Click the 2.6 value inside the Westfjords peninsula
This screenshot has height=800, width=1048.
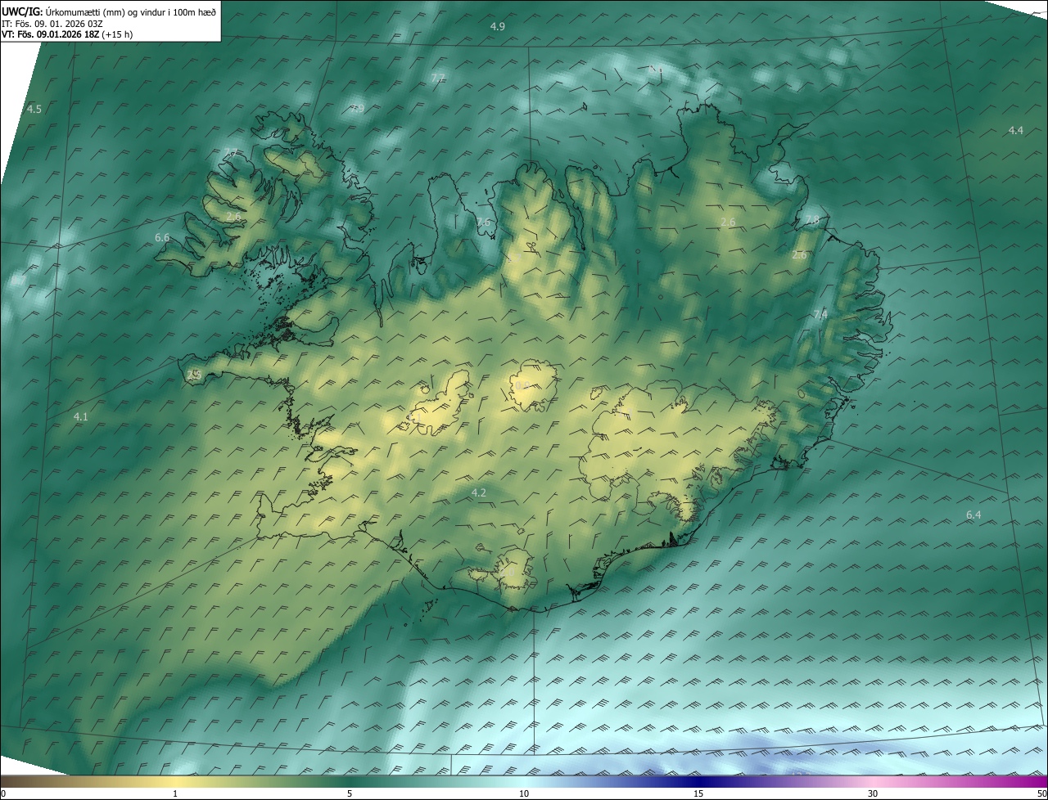[x=234, y=218]
